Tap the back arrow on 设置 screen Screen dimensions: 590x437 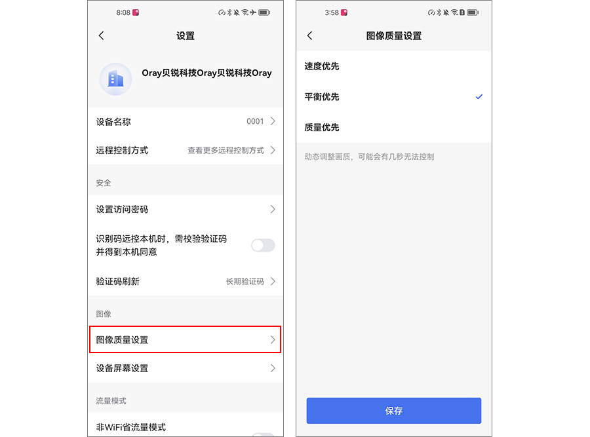click(101, 36)
